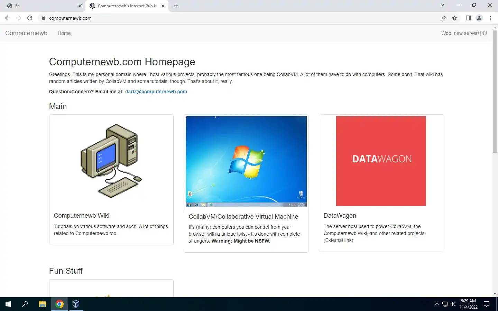Viewport: 498px width, 311px height.
Task: Click 'Woo, new server! [4]!' text
Action: pos(464,33)
